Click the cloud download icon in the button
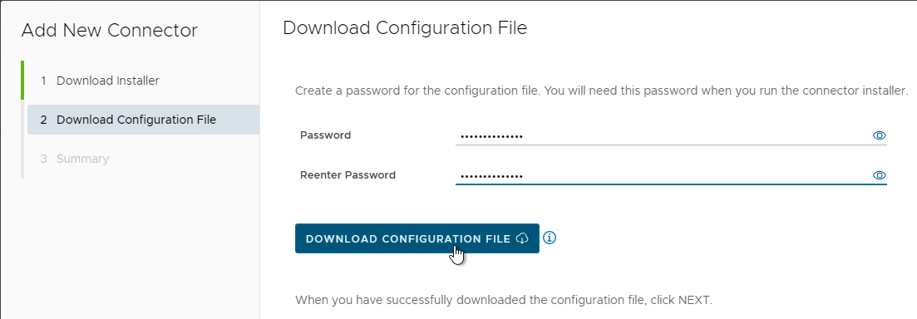917x319 pixels. point(522,239)
